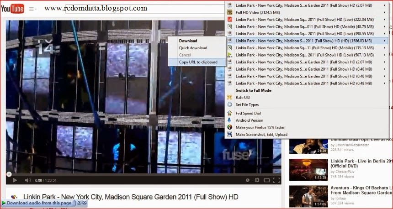Expand submenu arrow for the 398.55 MB Low item
The height and width of the screenshot is (209, 393).
tap(384, 33)
